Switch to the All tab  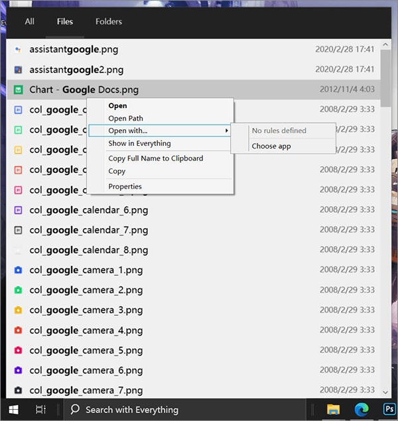coord(30,21)
